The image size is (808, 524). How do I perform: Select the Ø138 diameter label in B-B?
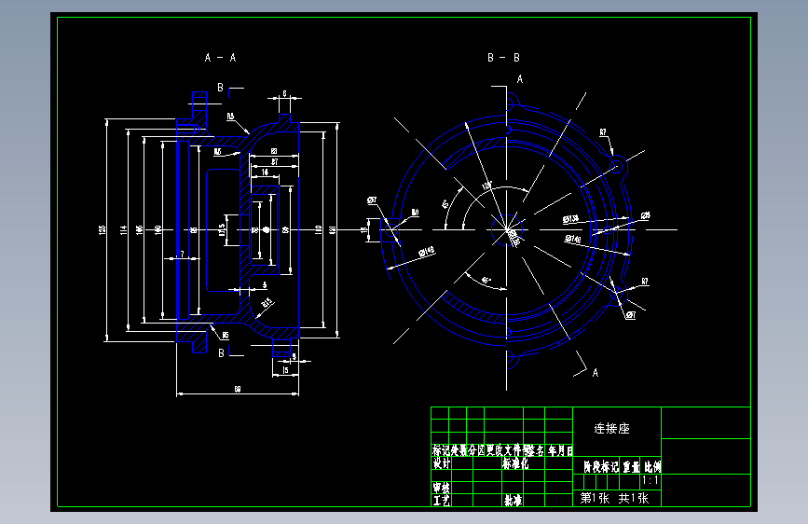point(571,219)
